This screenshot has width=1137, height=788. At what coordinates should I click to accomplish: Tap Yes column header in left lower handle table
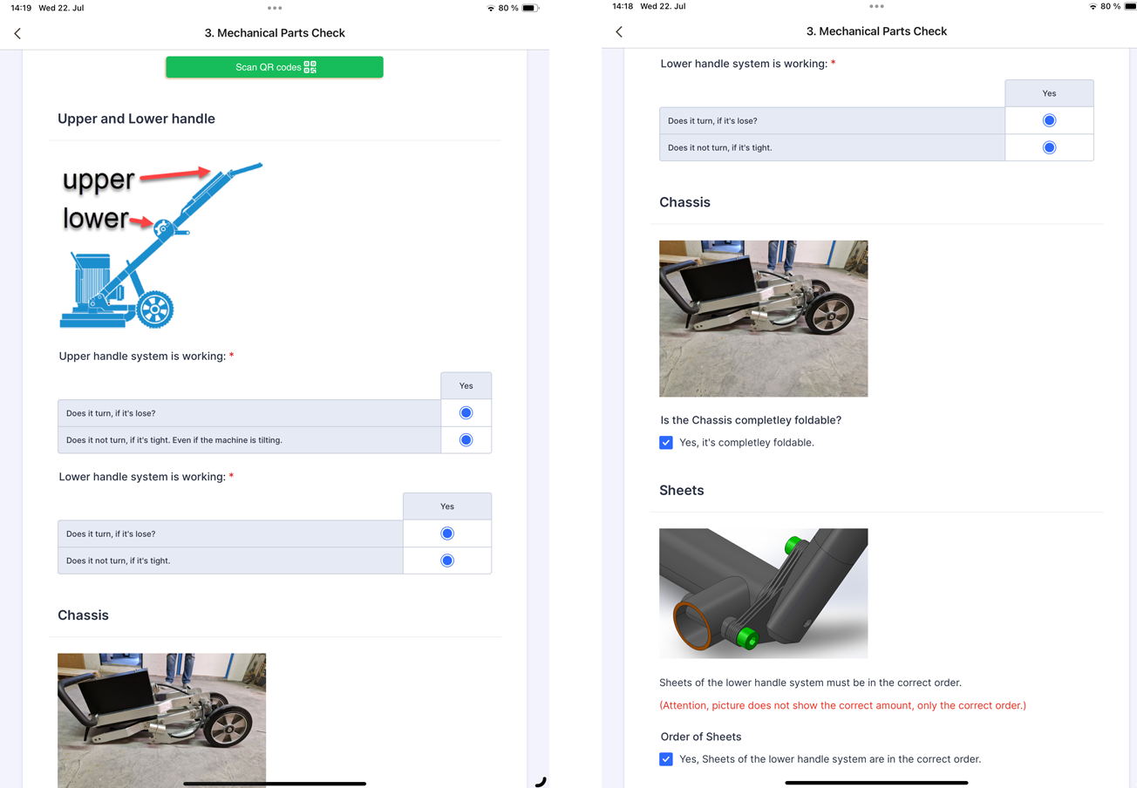pos(447,506)
